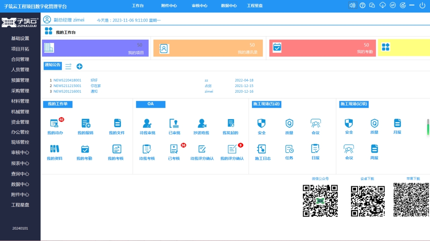This screenshot has width=430, height=241.
Task: Click the 微信公众号 QR code image
Action: 320,200
